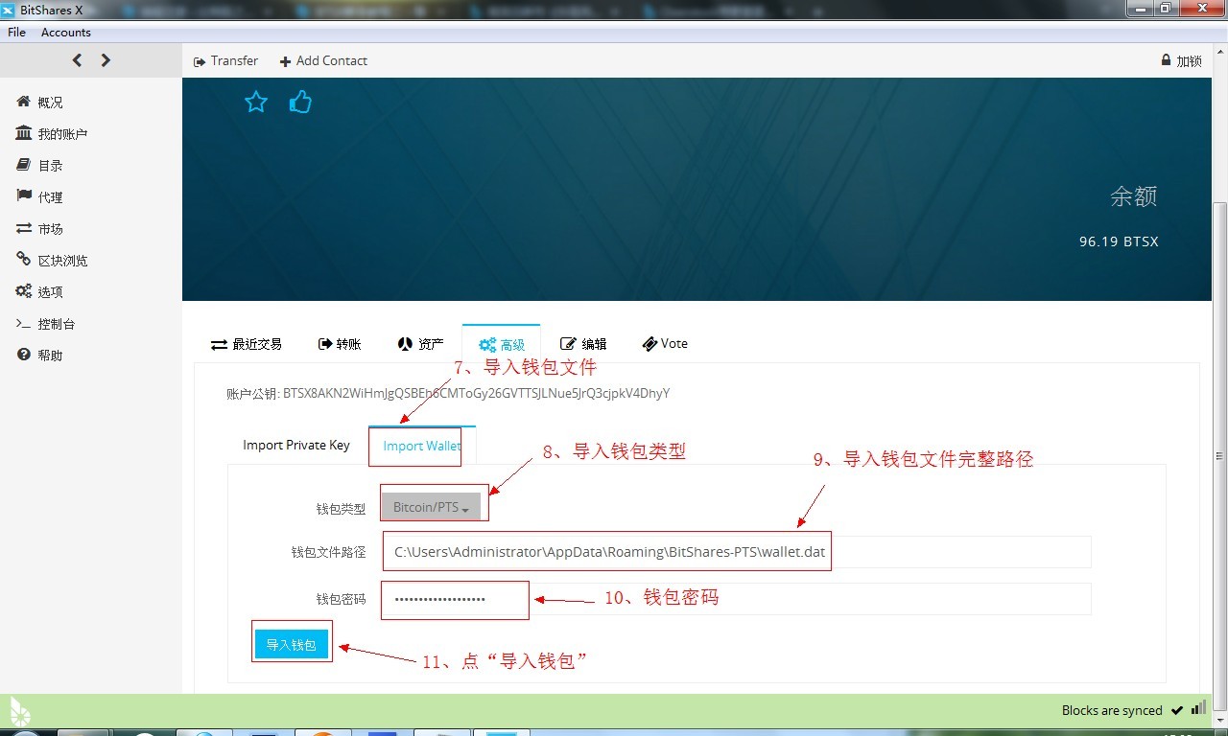The width and height of the screenshot is (1228, 736).
Task: Click the wallet file path field
Action: 737,552
